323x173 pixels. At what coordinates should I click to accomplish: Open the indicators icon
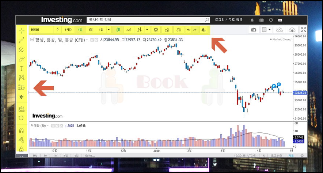pos(167,30)
